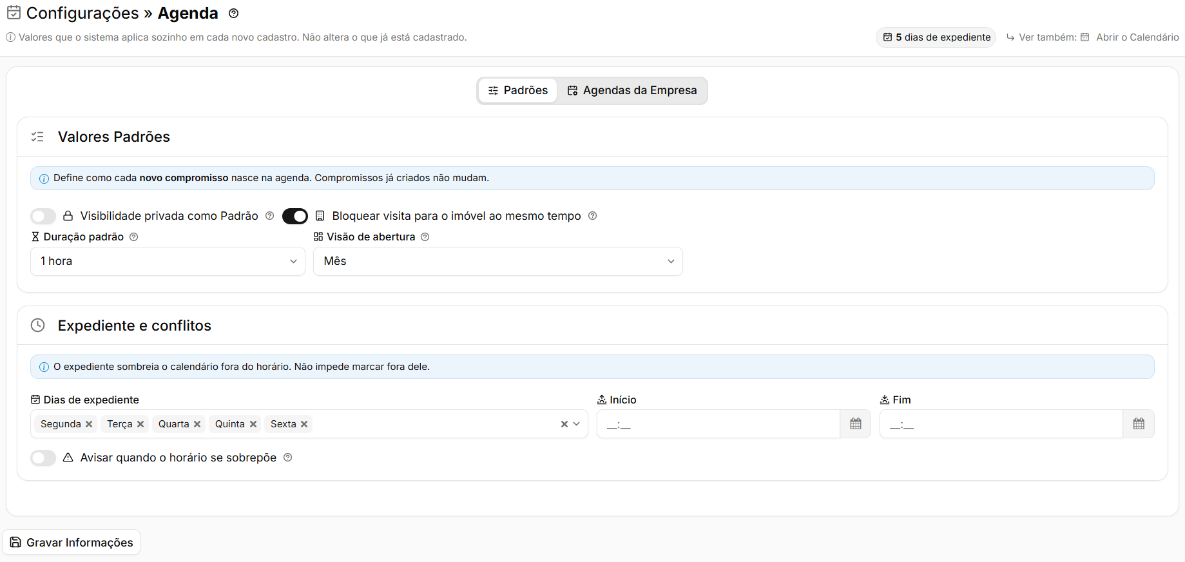Click the help icon after Bloquear visita para o imóvel
This screenshot has width=1185, height=562.
click(x=593, y=216)
